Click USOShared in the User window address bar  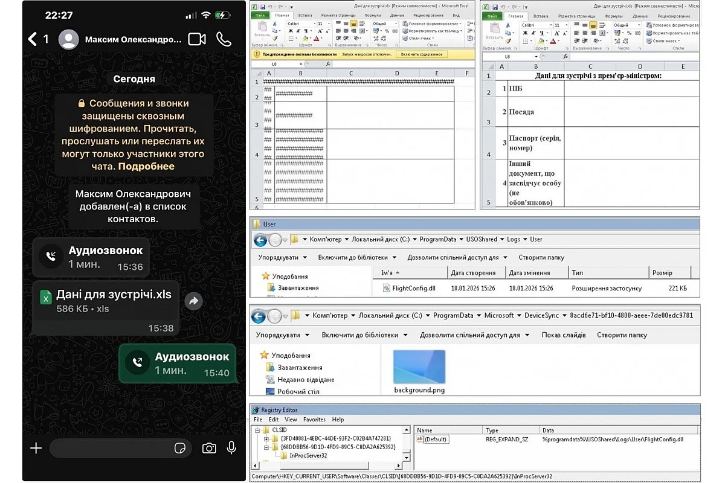pos(482,240)
